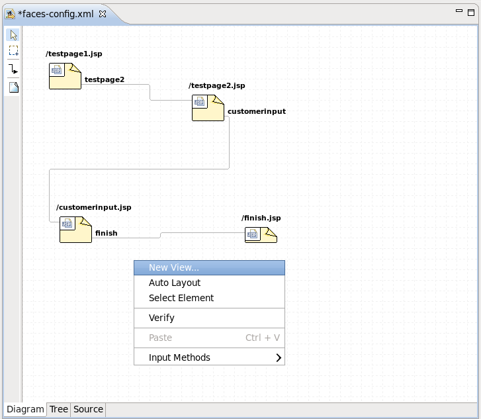
Task: Select the arrow Select tool in palette
Action: (x=13, y=35)
